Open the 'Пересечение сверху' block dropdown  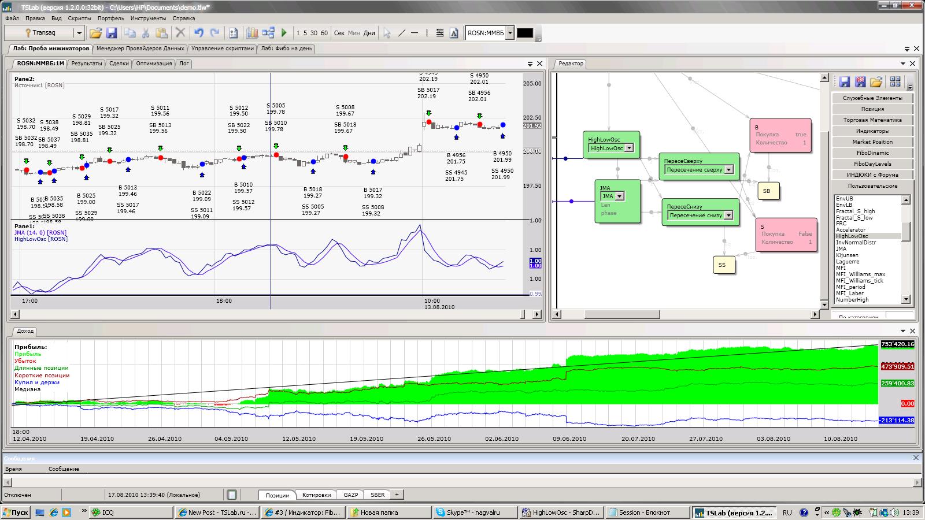(728, 170)
